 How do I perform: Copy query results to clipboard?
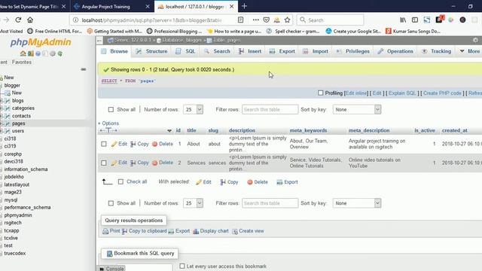tap(144, 231)
